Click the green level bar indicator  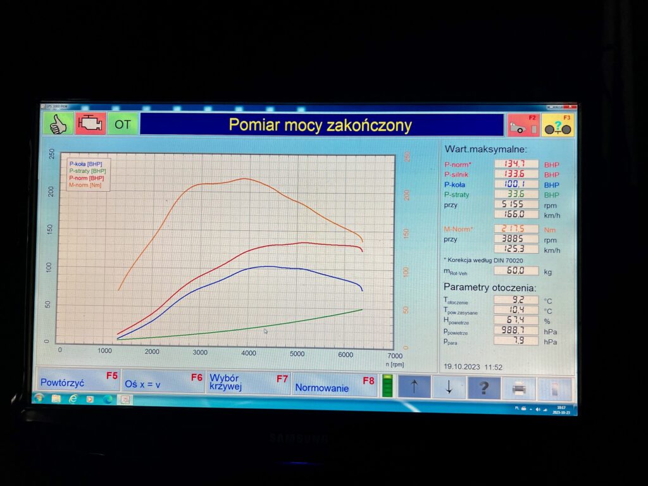pos(387,386)
